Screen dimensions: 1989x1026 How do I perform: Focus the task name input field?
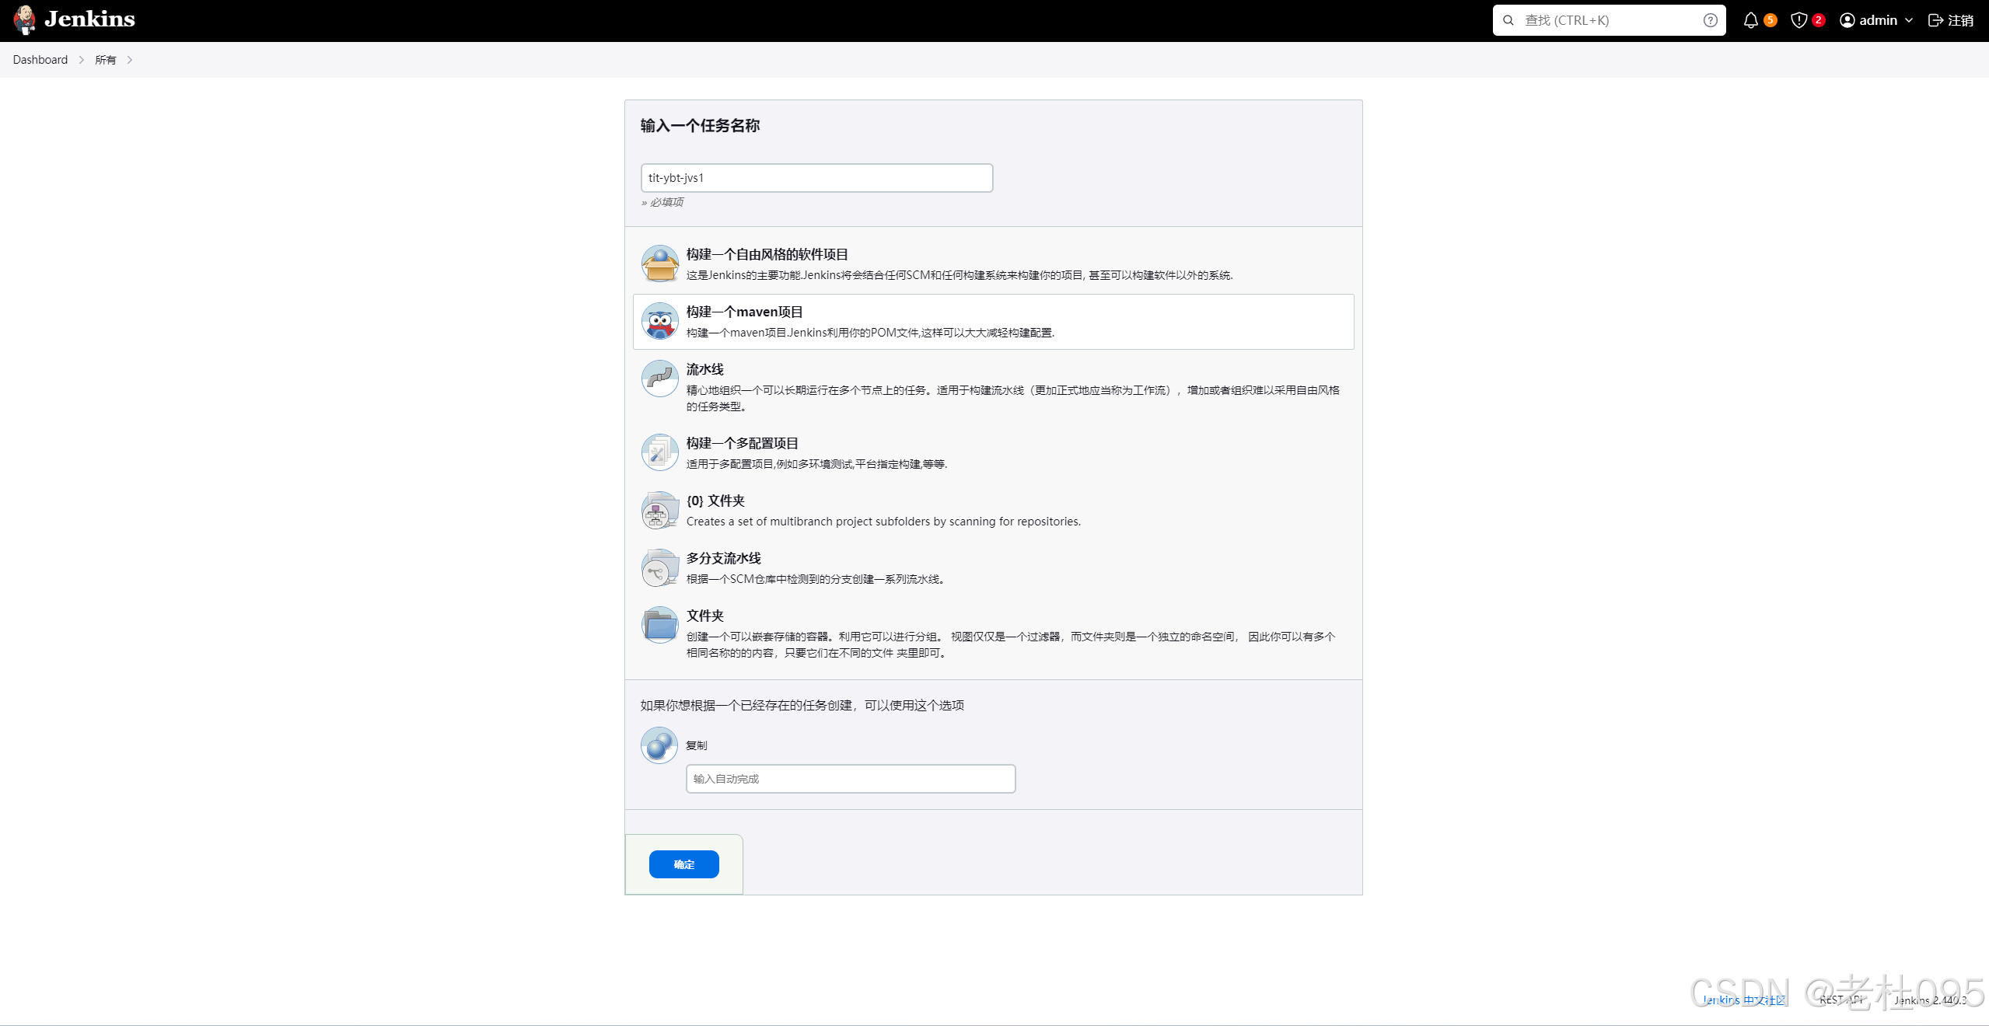[x=816, y=178]
